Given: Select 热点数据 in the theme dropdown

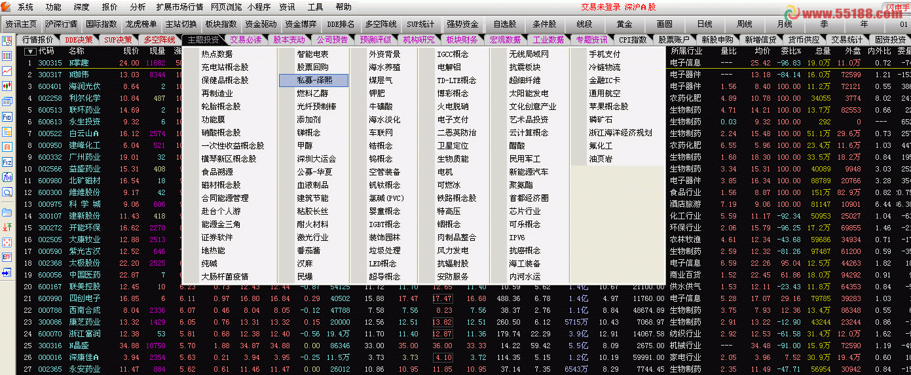Looking at the screenshot, I should point(217,54).
